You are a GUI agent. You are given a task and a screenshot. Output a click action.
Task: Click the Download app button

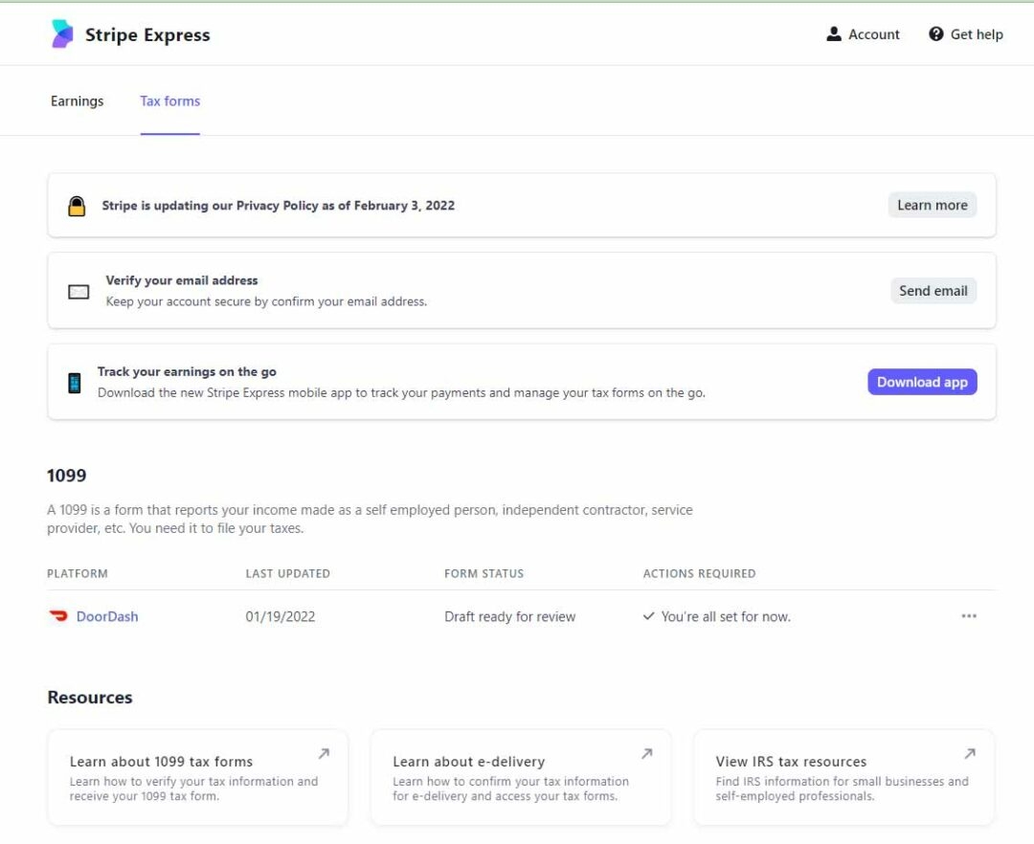pos(922,381)
